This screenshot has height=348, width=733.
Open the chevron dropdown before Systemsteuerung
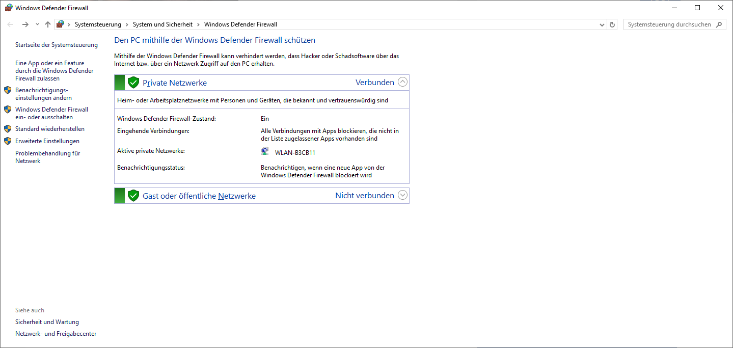point(69,24)
